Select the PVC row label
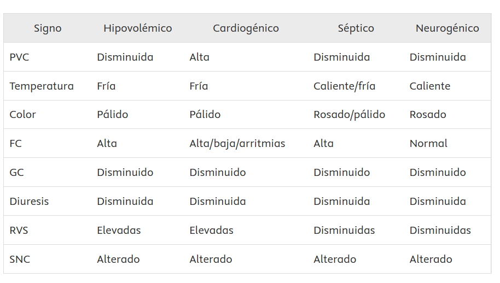Viewport: 500px width, 283px height. 19,57
